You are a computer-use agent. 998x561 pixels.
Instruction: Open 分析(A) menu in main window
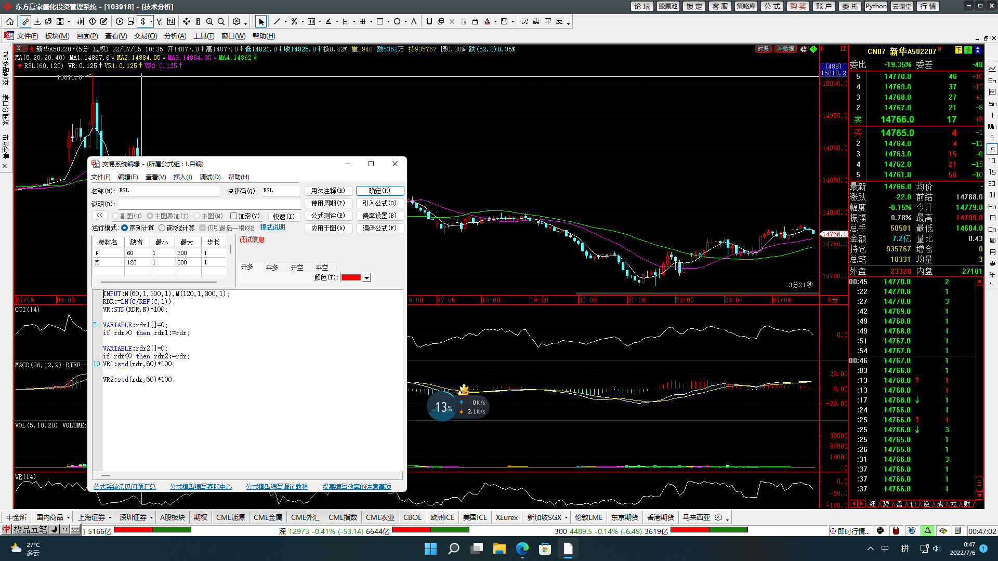[x=175, y=36]
